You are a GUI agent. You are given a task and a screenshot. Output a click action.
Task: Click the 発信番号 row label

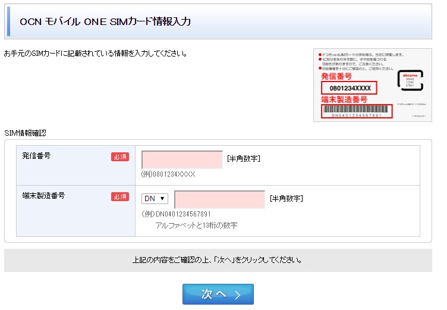click(x=36, y=156)
